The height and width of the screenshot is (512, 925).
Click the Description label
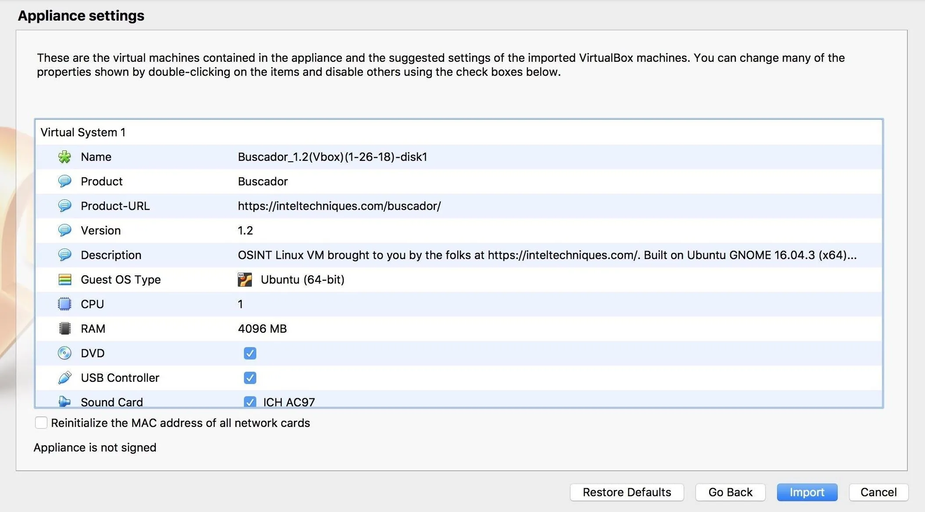coord(111,255)
